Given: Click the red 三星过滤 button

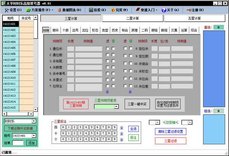Looking at the screenshot, I should [170, 141].
